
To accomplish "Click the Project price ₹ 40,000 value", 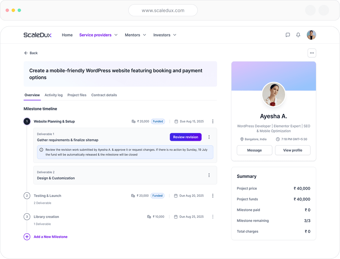I will tap(302, 188).
